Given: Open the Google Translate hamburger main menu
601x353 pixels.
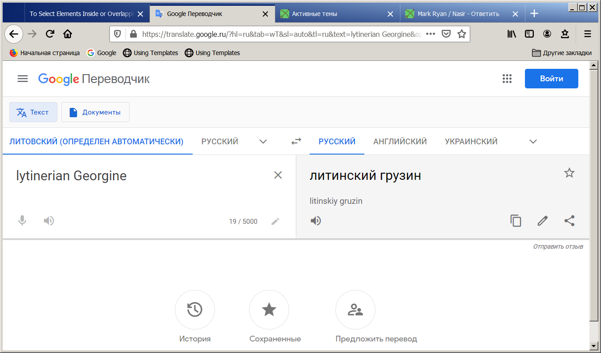Looking at the screenshot, I should (x=23, y=79).
